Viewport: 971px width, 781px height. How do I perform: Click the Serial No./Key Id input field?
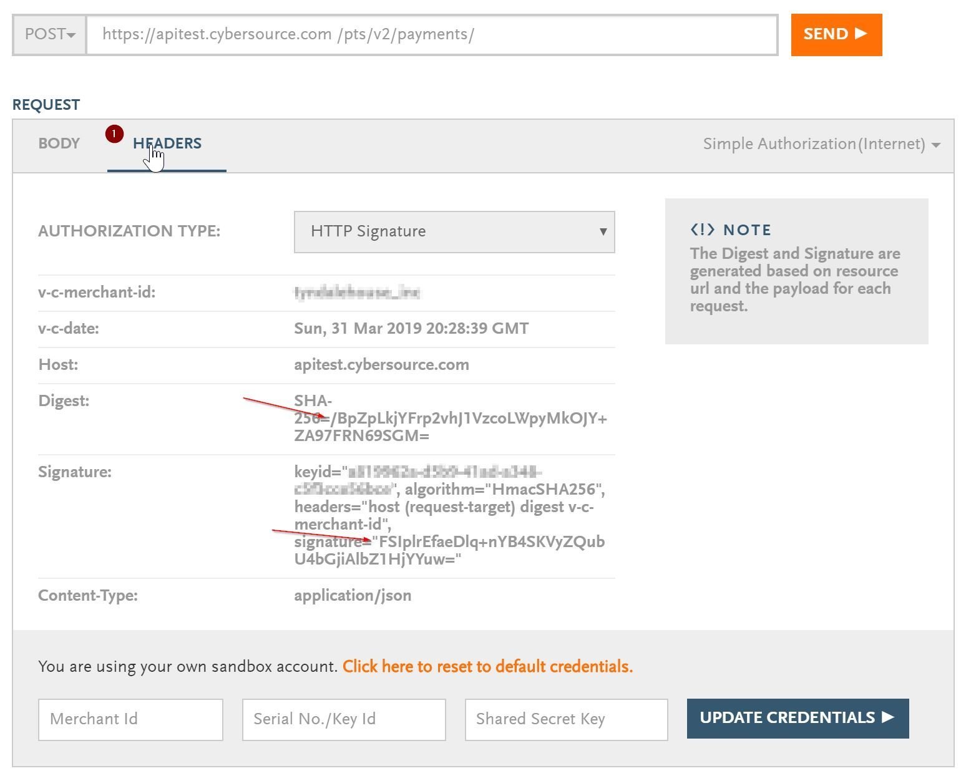[343, 719]
